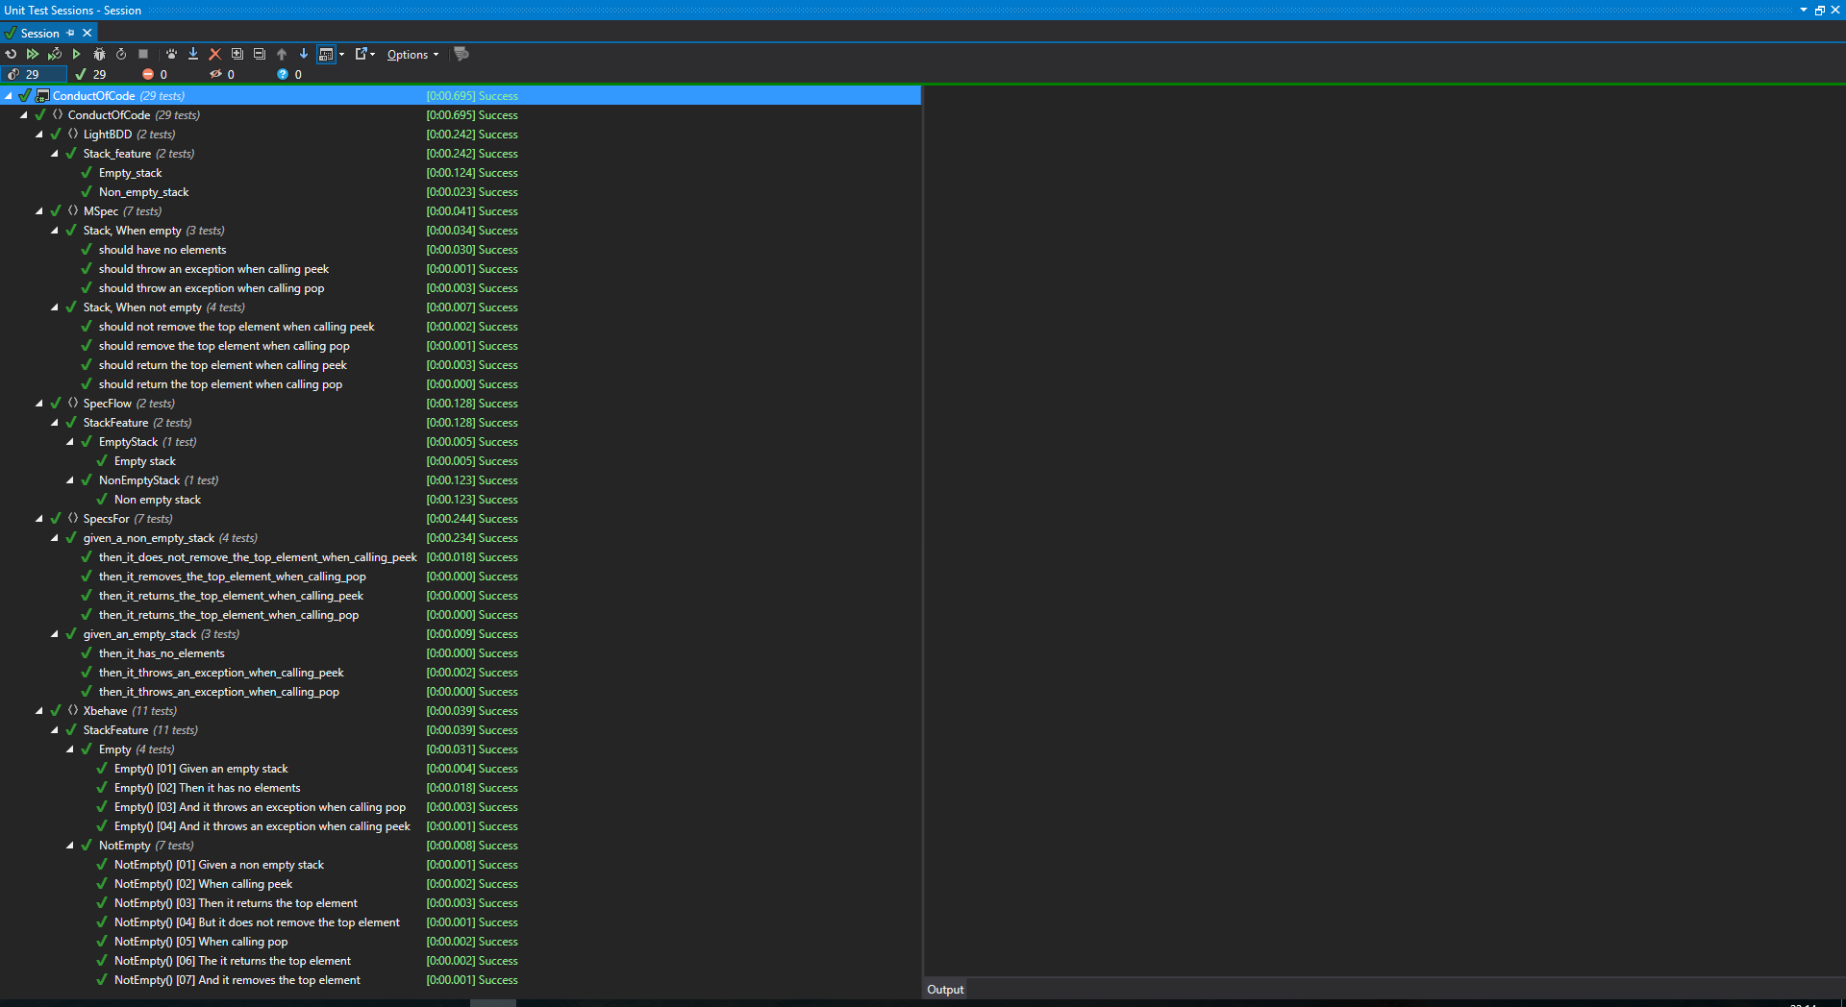The height and width of the screenshot is (1007, 1846).
Task: Pin the Session tab with the pin icon
Action: coord(70,33)
